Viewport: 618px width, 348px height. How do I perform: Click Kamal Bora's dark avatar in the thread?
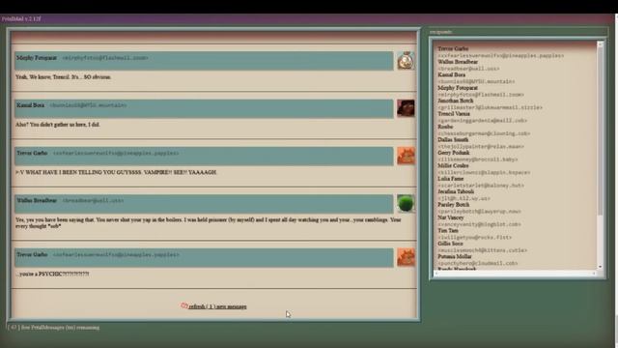pos(406,108)
